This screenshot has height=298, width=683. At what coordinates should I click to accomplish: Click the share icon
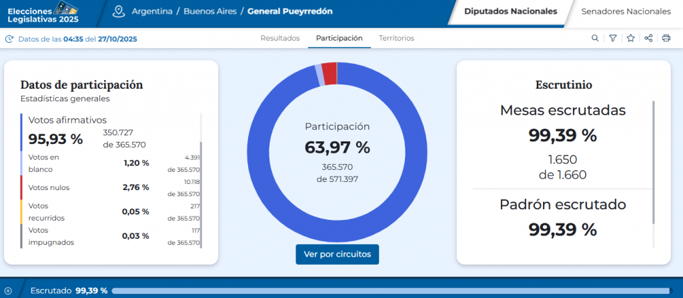click(x=648, y=38)
